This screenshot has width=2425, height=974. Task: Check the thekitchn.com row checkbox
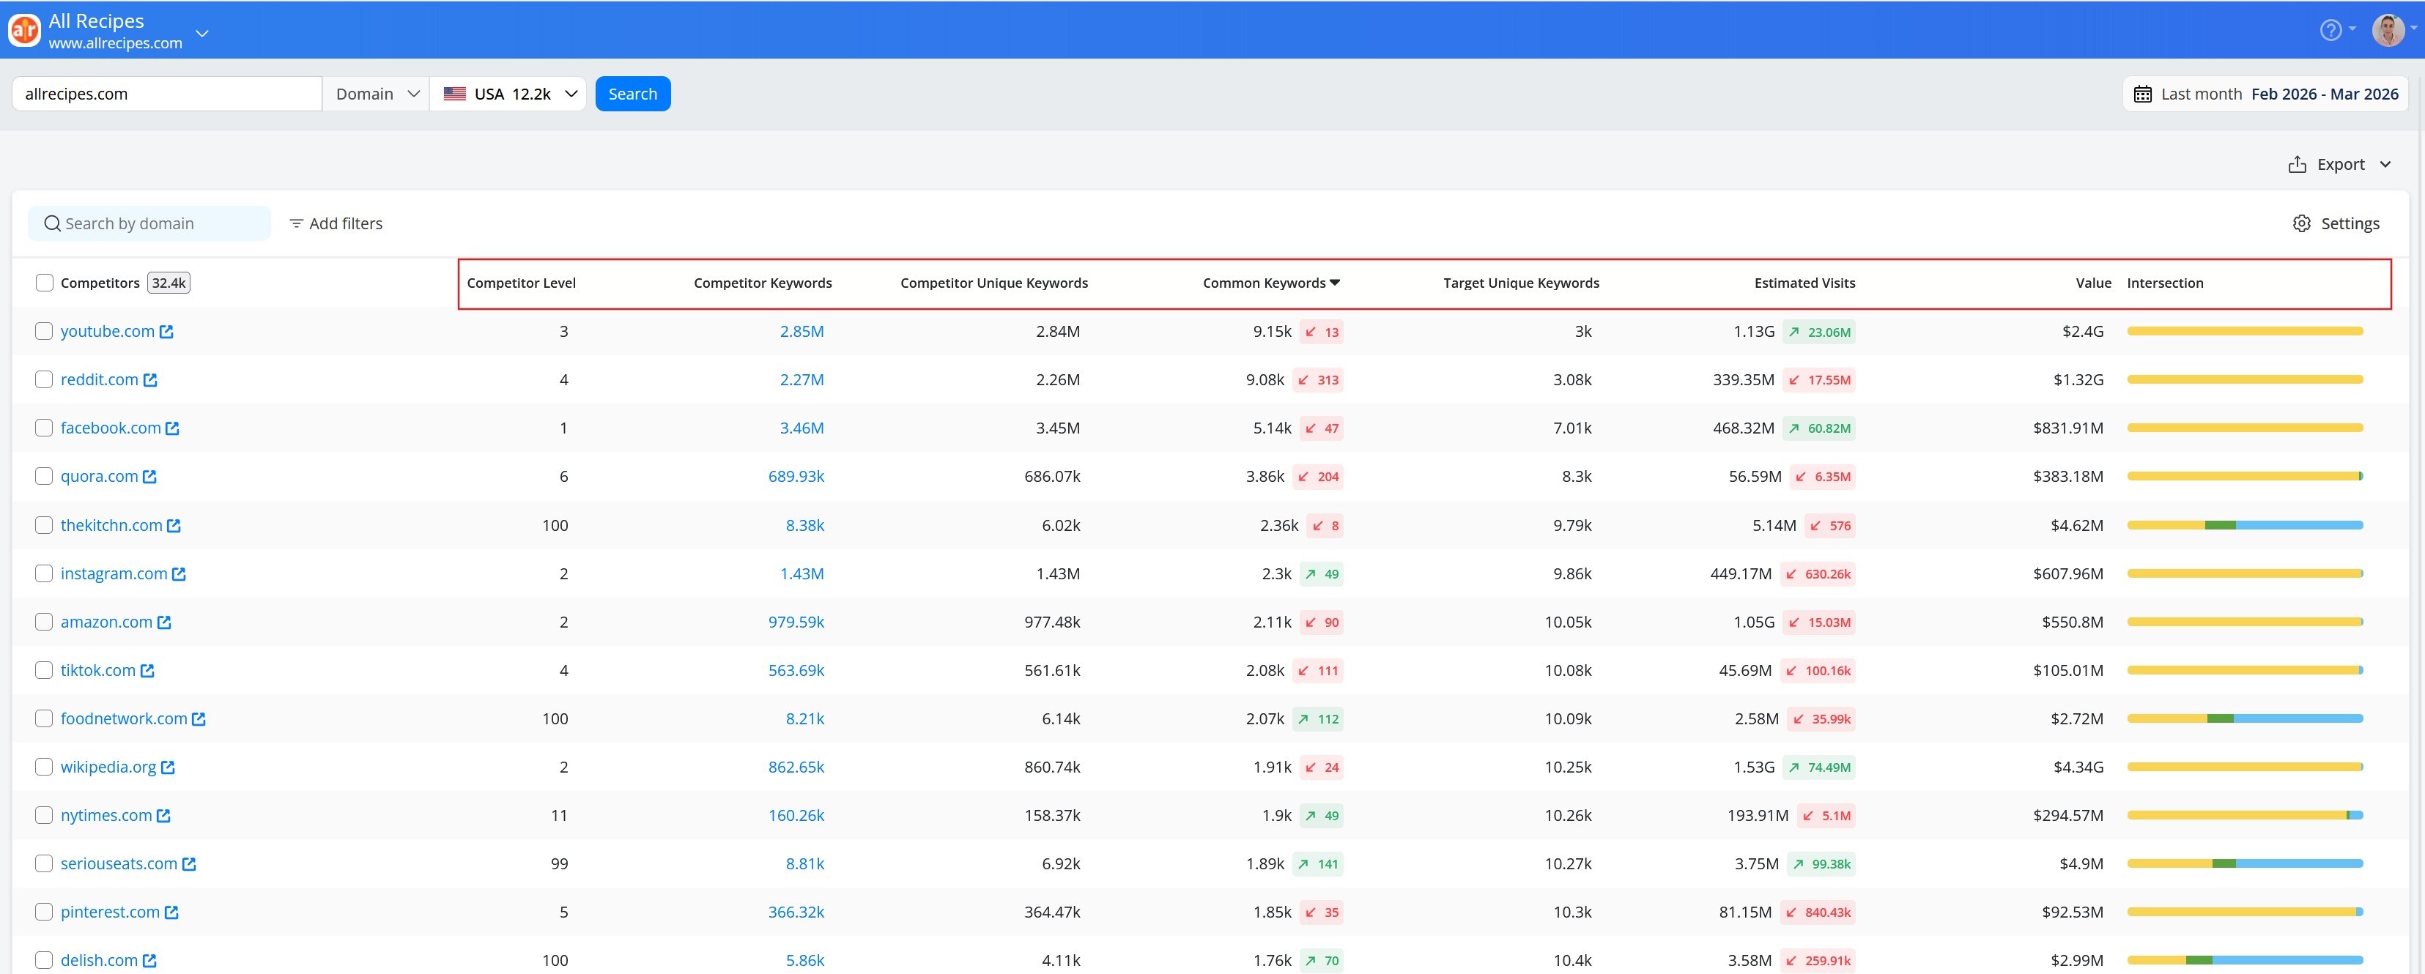point(43,525)
